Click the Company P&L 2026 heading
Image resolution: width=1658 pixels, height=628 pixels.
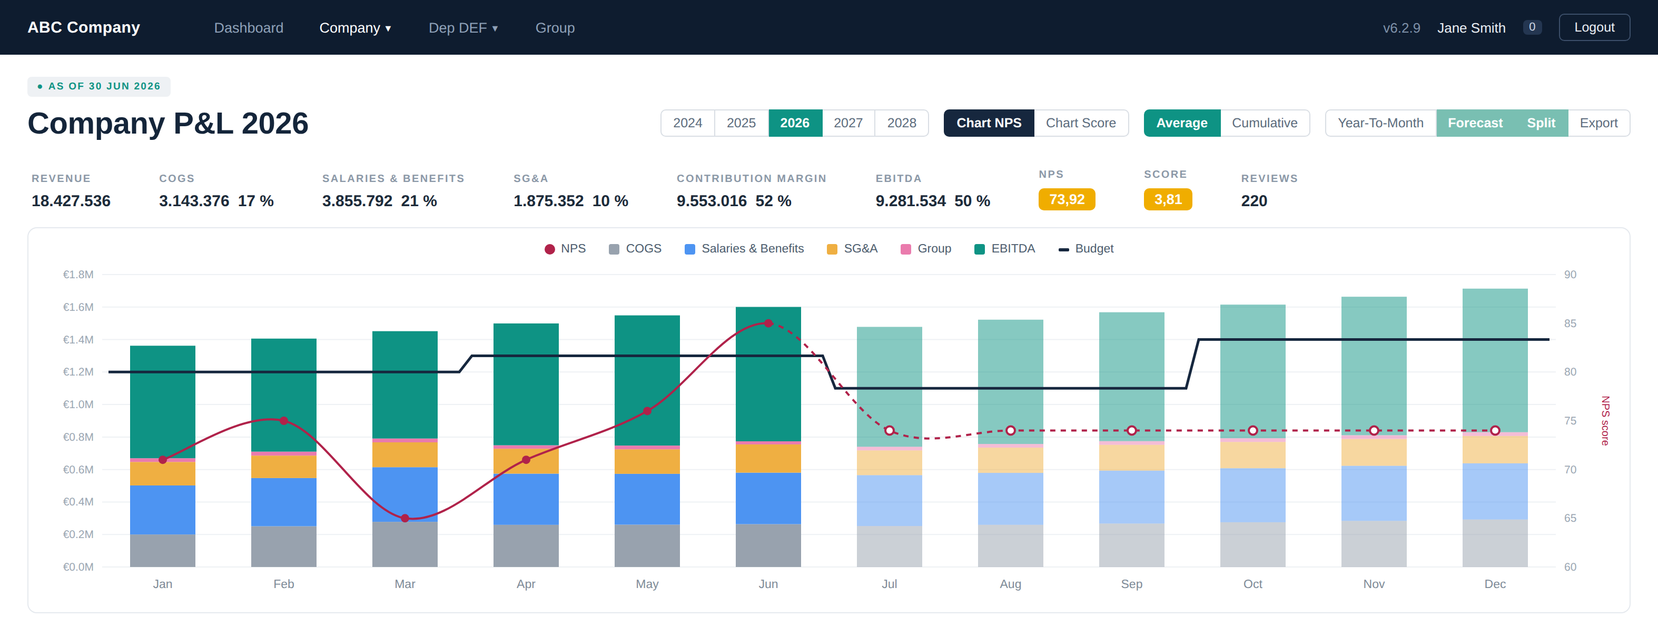(x=168, y=123)
